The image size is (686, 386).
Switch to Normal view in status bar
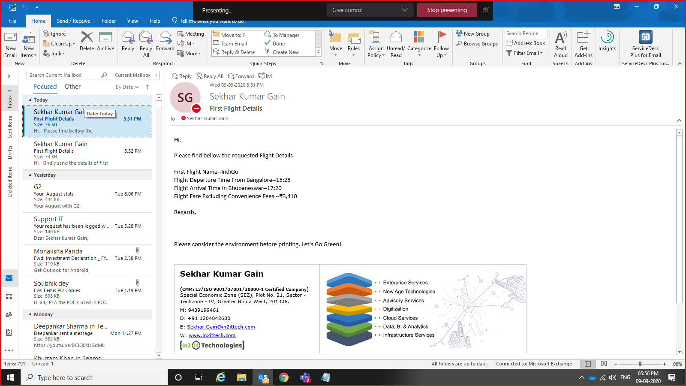pos(588,364)
